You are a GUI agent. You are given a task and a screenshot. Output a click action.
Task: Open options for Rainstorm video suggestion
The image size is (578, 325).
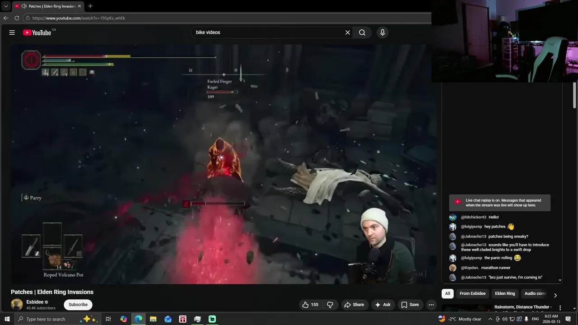coord(560,308)
